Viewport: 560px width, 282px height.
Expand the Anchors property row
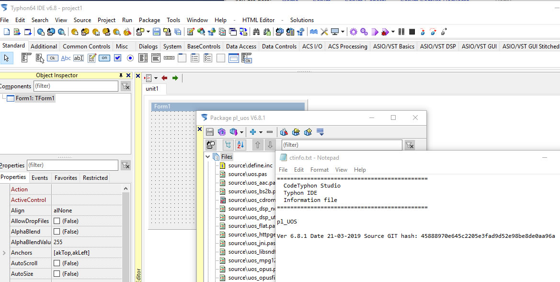coord(4,253)
